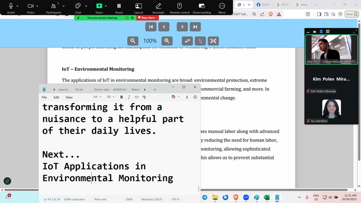This screenshot has width=361, height=203.
Task: Switch to the Online-Jobs tab
Action: tap(102, 90)
